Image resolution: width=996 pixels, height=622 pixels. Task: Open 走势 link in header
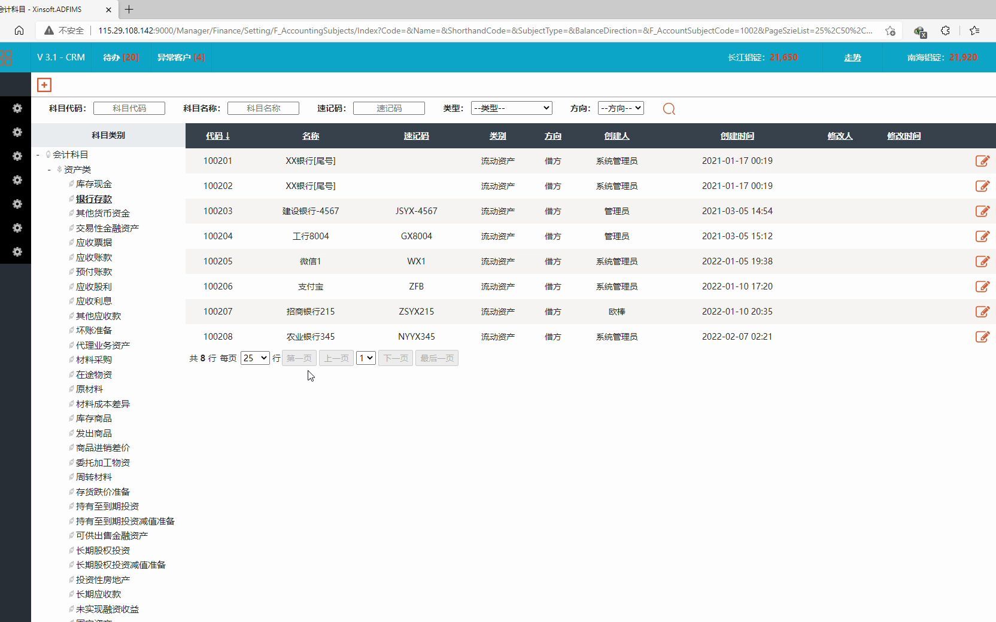coord(852,57)
